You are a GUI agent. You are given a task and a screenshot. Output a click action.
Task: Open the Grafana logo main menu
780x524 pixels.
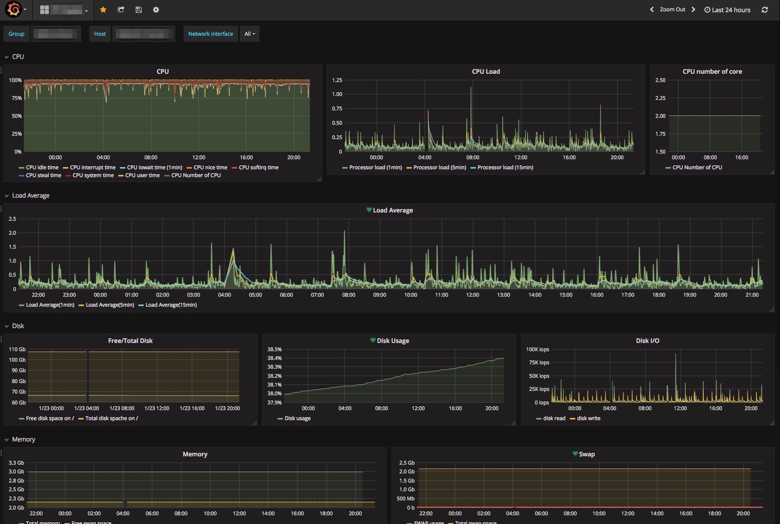click(x=14, y=10)
